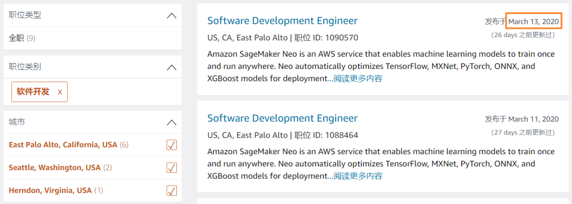
Task: Uncheck East Palo Alto, California checkbox
Action: click(172, 145)
